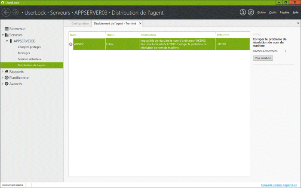Select Bienvenue in the sidebar
Viewport: 301px width, 188px height.
tap(17, 29)
